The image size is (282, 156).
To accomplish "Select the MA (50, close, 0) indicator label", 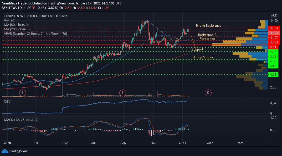I will click(16, 25).
